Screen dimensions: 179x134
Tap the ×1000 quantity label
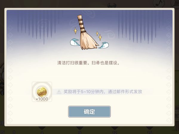point(42,99)
